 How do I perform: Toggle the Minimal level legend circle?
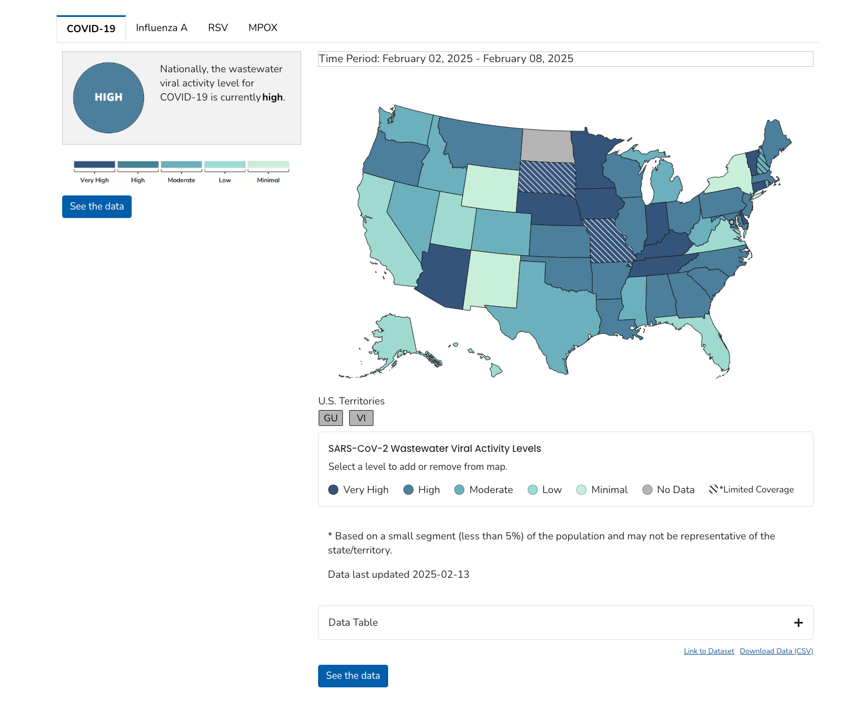tap(581, 490)
